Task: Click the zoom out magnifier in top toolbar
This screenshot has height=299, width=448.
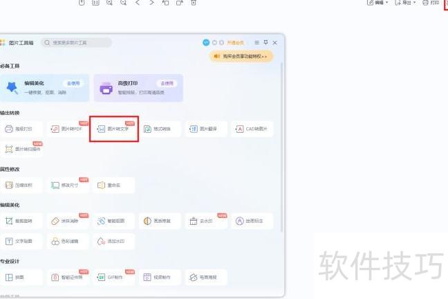Action: pos(124,3)
